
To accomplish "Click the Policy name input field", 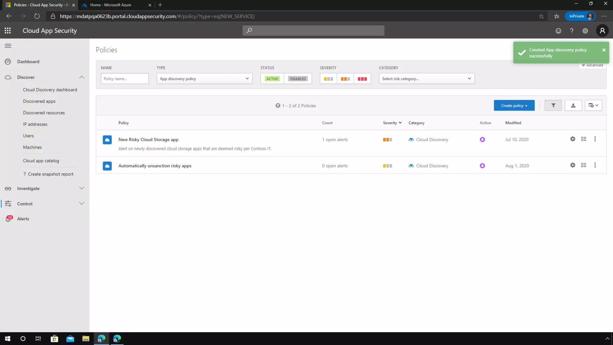I will (x=125, y=79).
